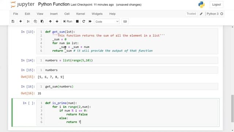Click the docstring line in get_sum
Viewport: 234px width, 132px height.
point(109,36)
